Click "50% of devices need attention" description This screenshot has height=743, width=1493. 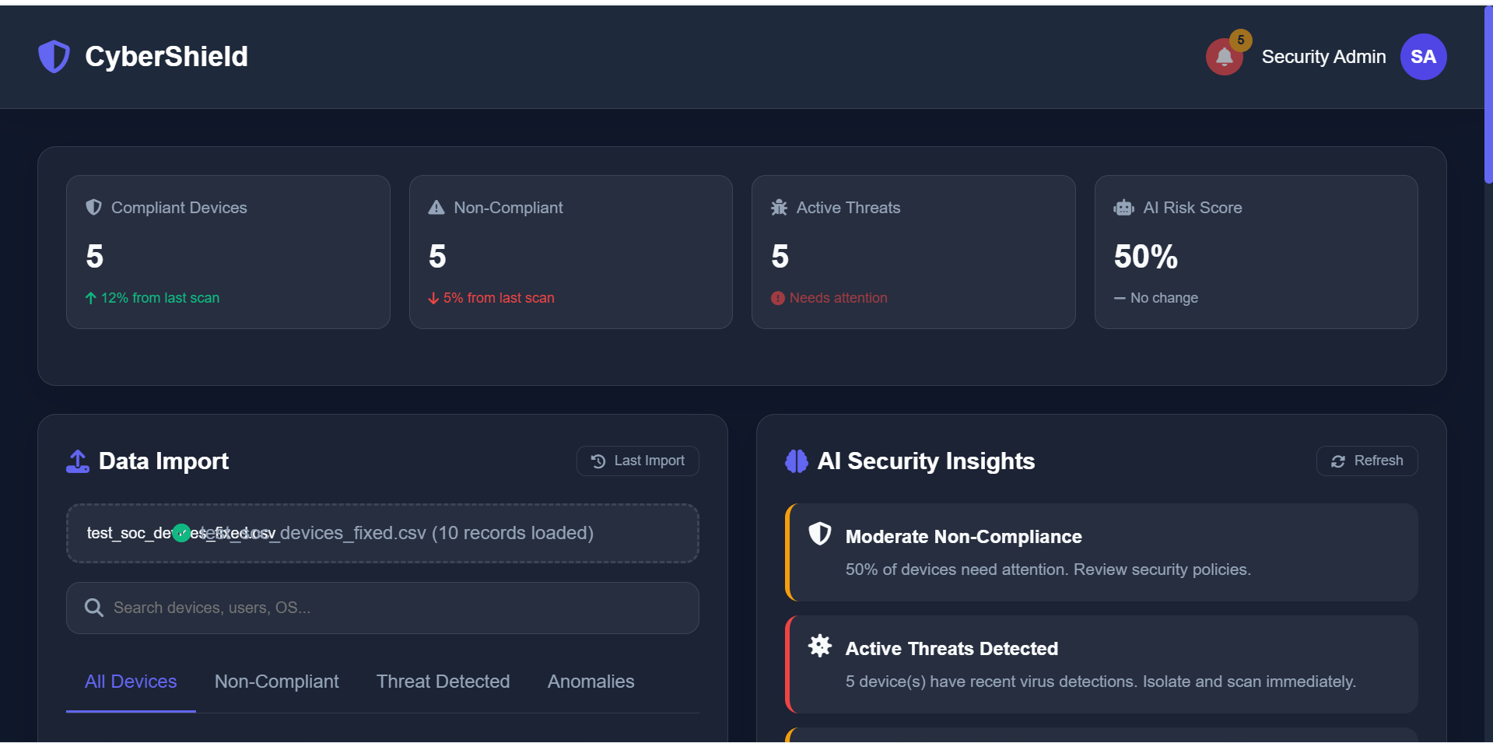(x=1048, y=570)
